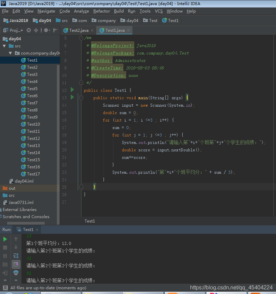Viewport: 276px width, 294px height.
Task: Hide the Project tool window
Action: coord(55,30)
